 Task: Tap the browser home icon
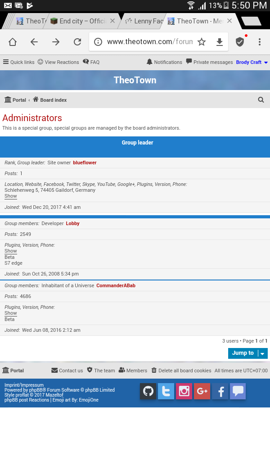click(13, 42)
